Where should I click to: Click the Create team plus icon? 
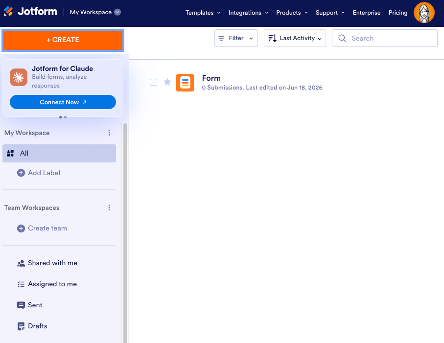[x=21, y=229]
